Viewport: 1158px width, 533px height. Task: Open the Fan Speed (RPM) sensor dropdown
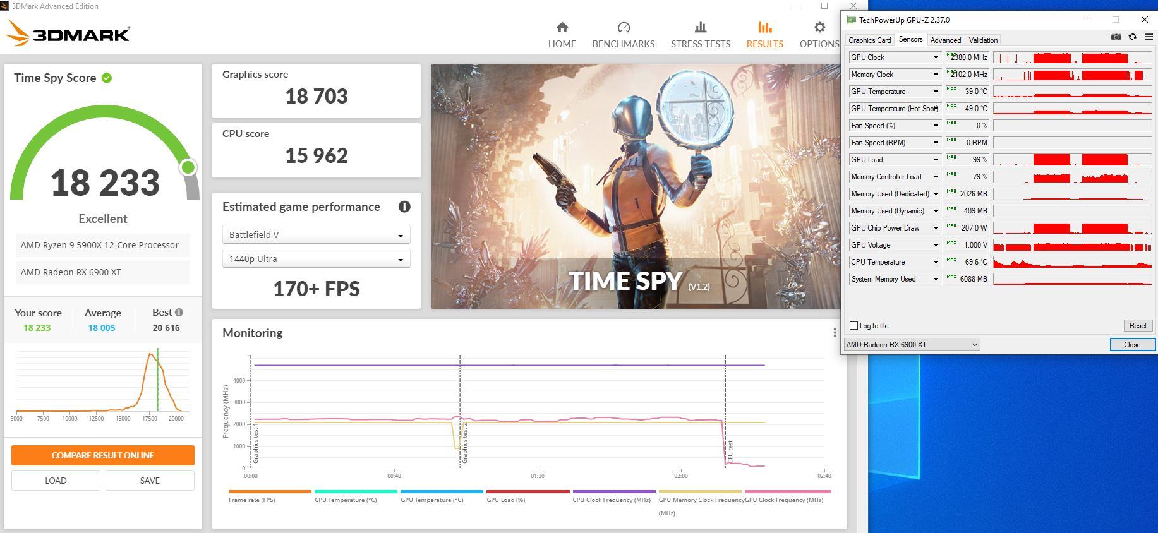click(936, 143)
